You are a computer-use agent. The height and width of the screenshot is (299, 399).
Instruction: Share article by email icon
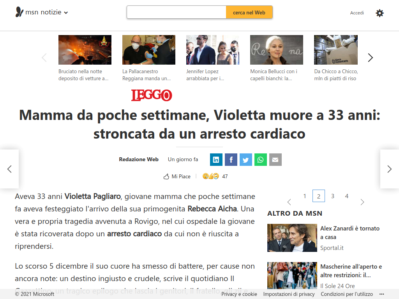tap(275, 160)
